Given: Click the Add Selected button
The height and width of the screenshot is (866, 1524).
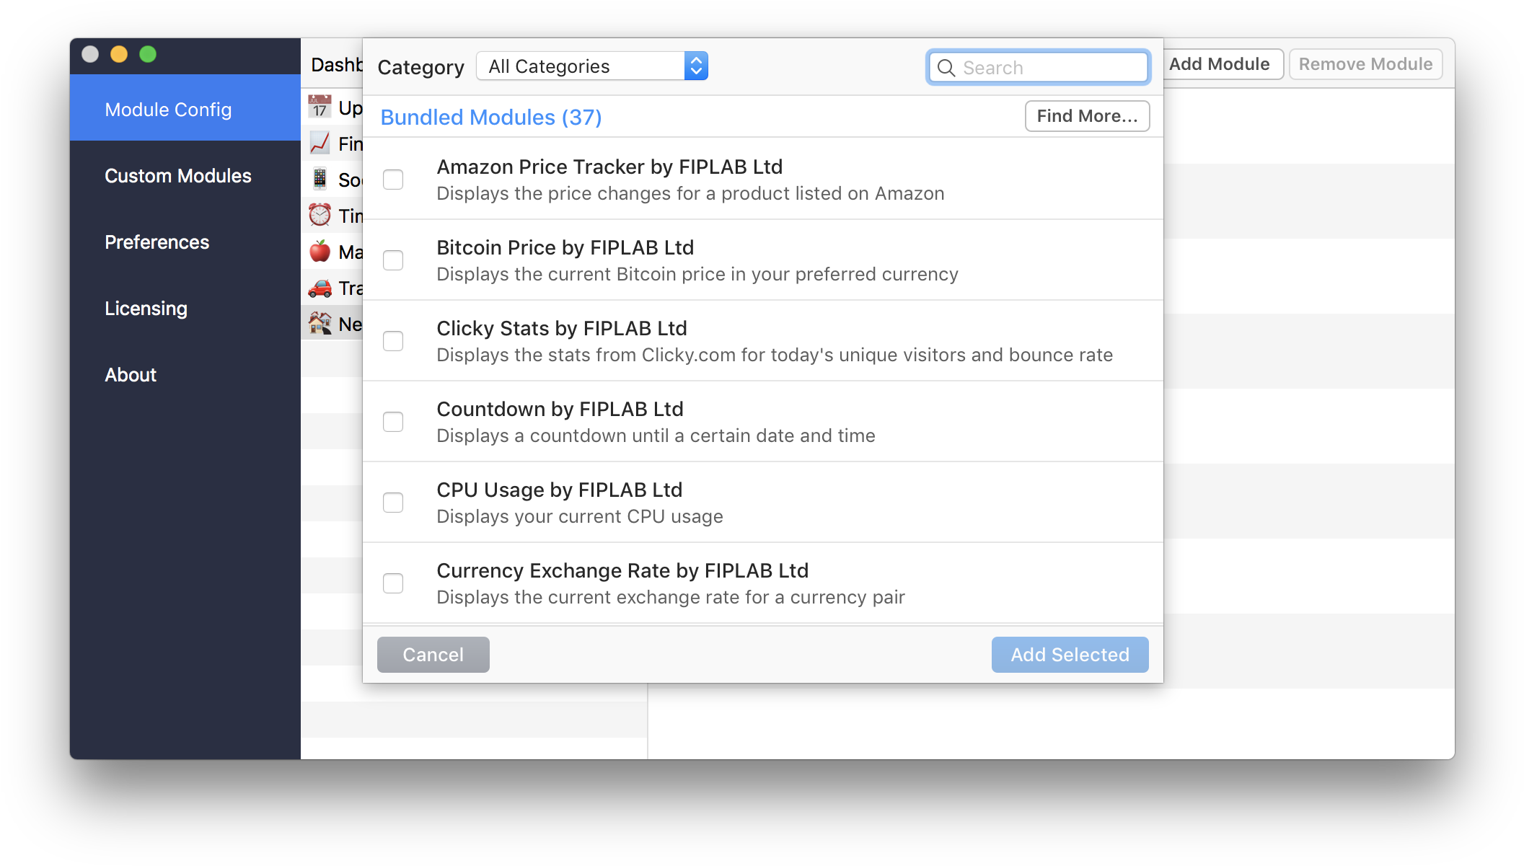Looking at the screenshot, I should click(1070, 655).
